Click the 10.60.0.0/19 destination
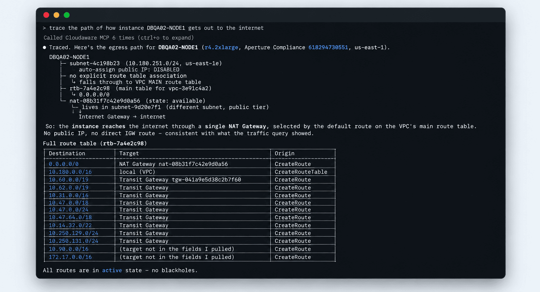Image resolution: width=540 pixels, height=292 pixels. tap(68, 180)
